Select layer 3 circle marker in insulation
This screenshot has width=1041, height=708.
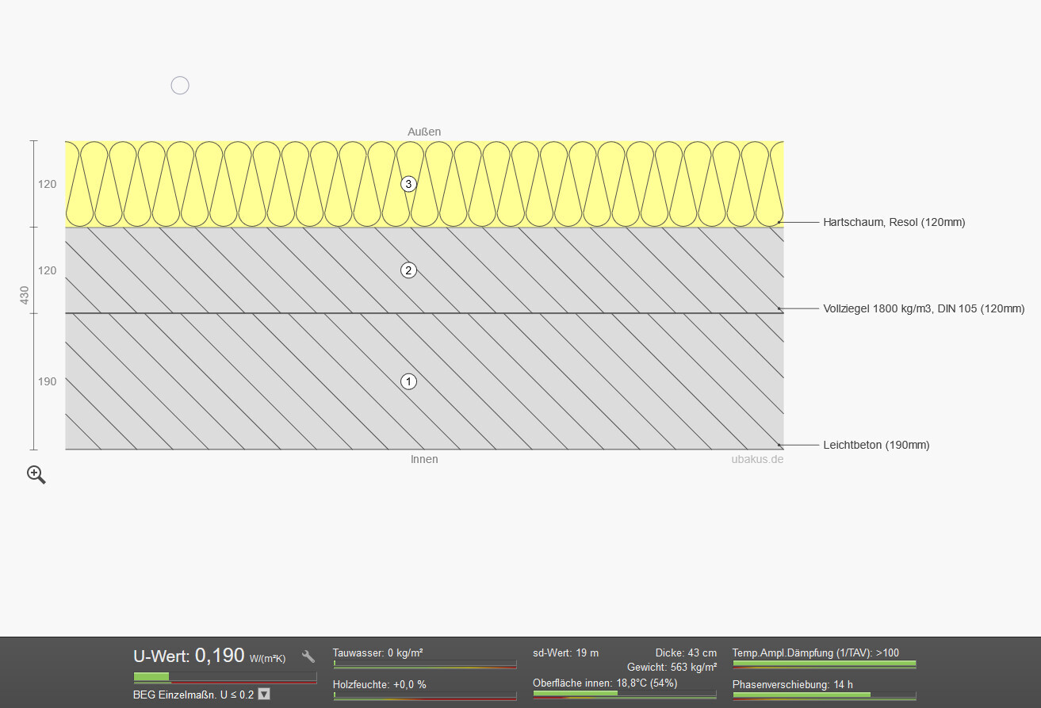408,184
